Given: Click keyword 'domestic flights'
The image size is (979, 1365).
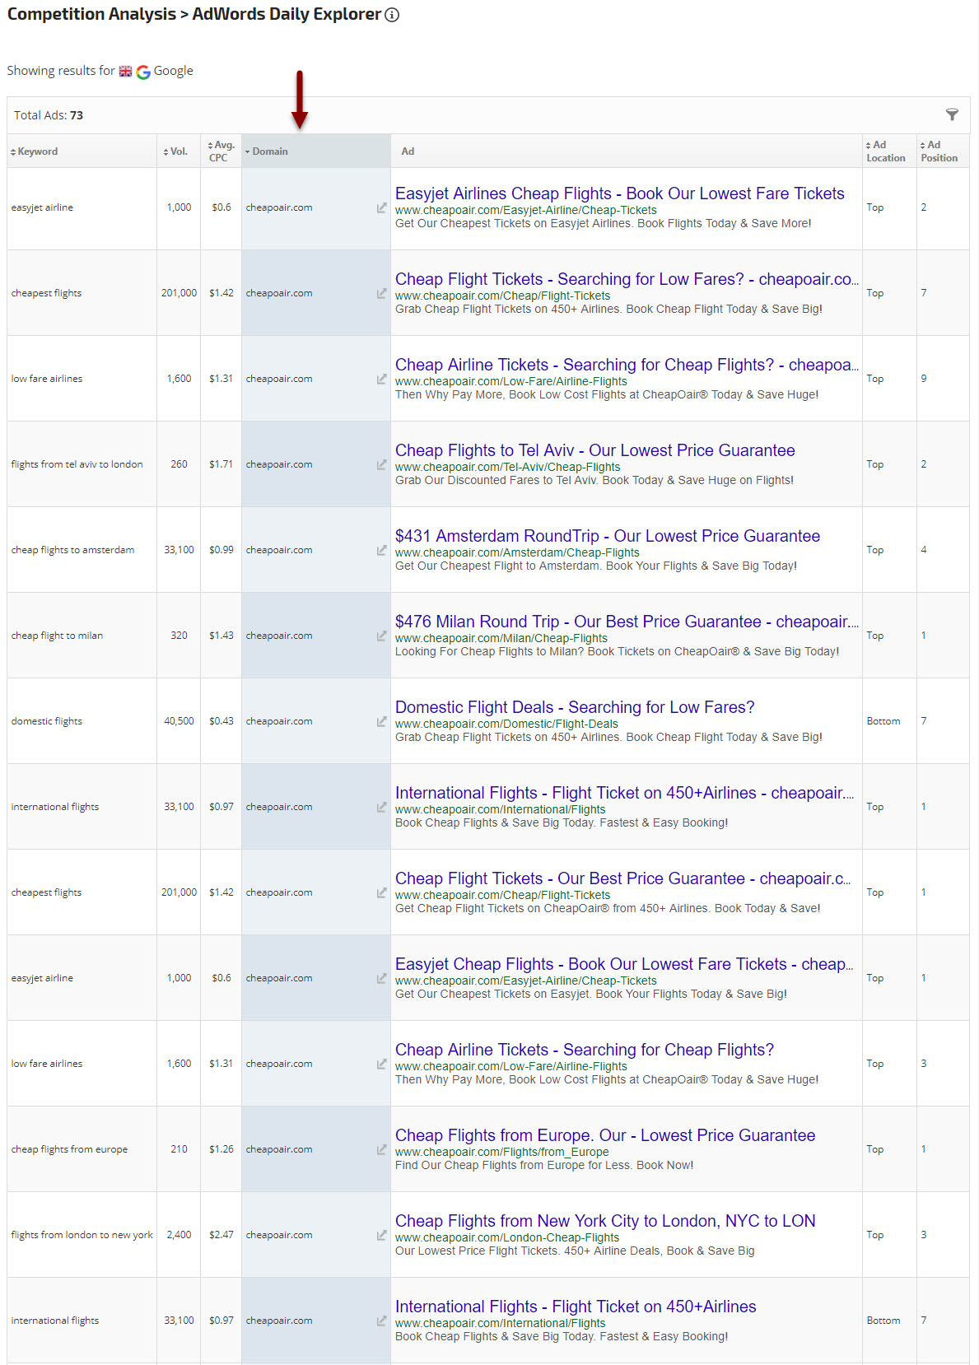Looking at the screenshot, I should pos(47,721).
